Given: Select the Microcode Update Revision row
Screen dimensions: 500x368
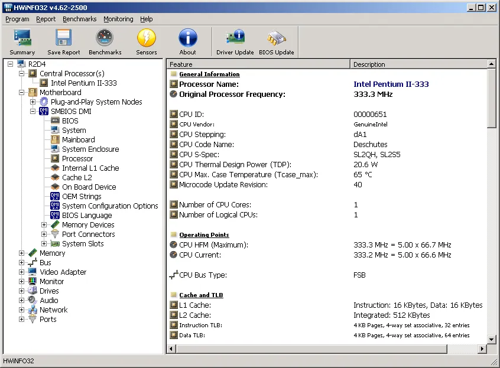Looking at the screenshot, I should click(x=327, y=184).
